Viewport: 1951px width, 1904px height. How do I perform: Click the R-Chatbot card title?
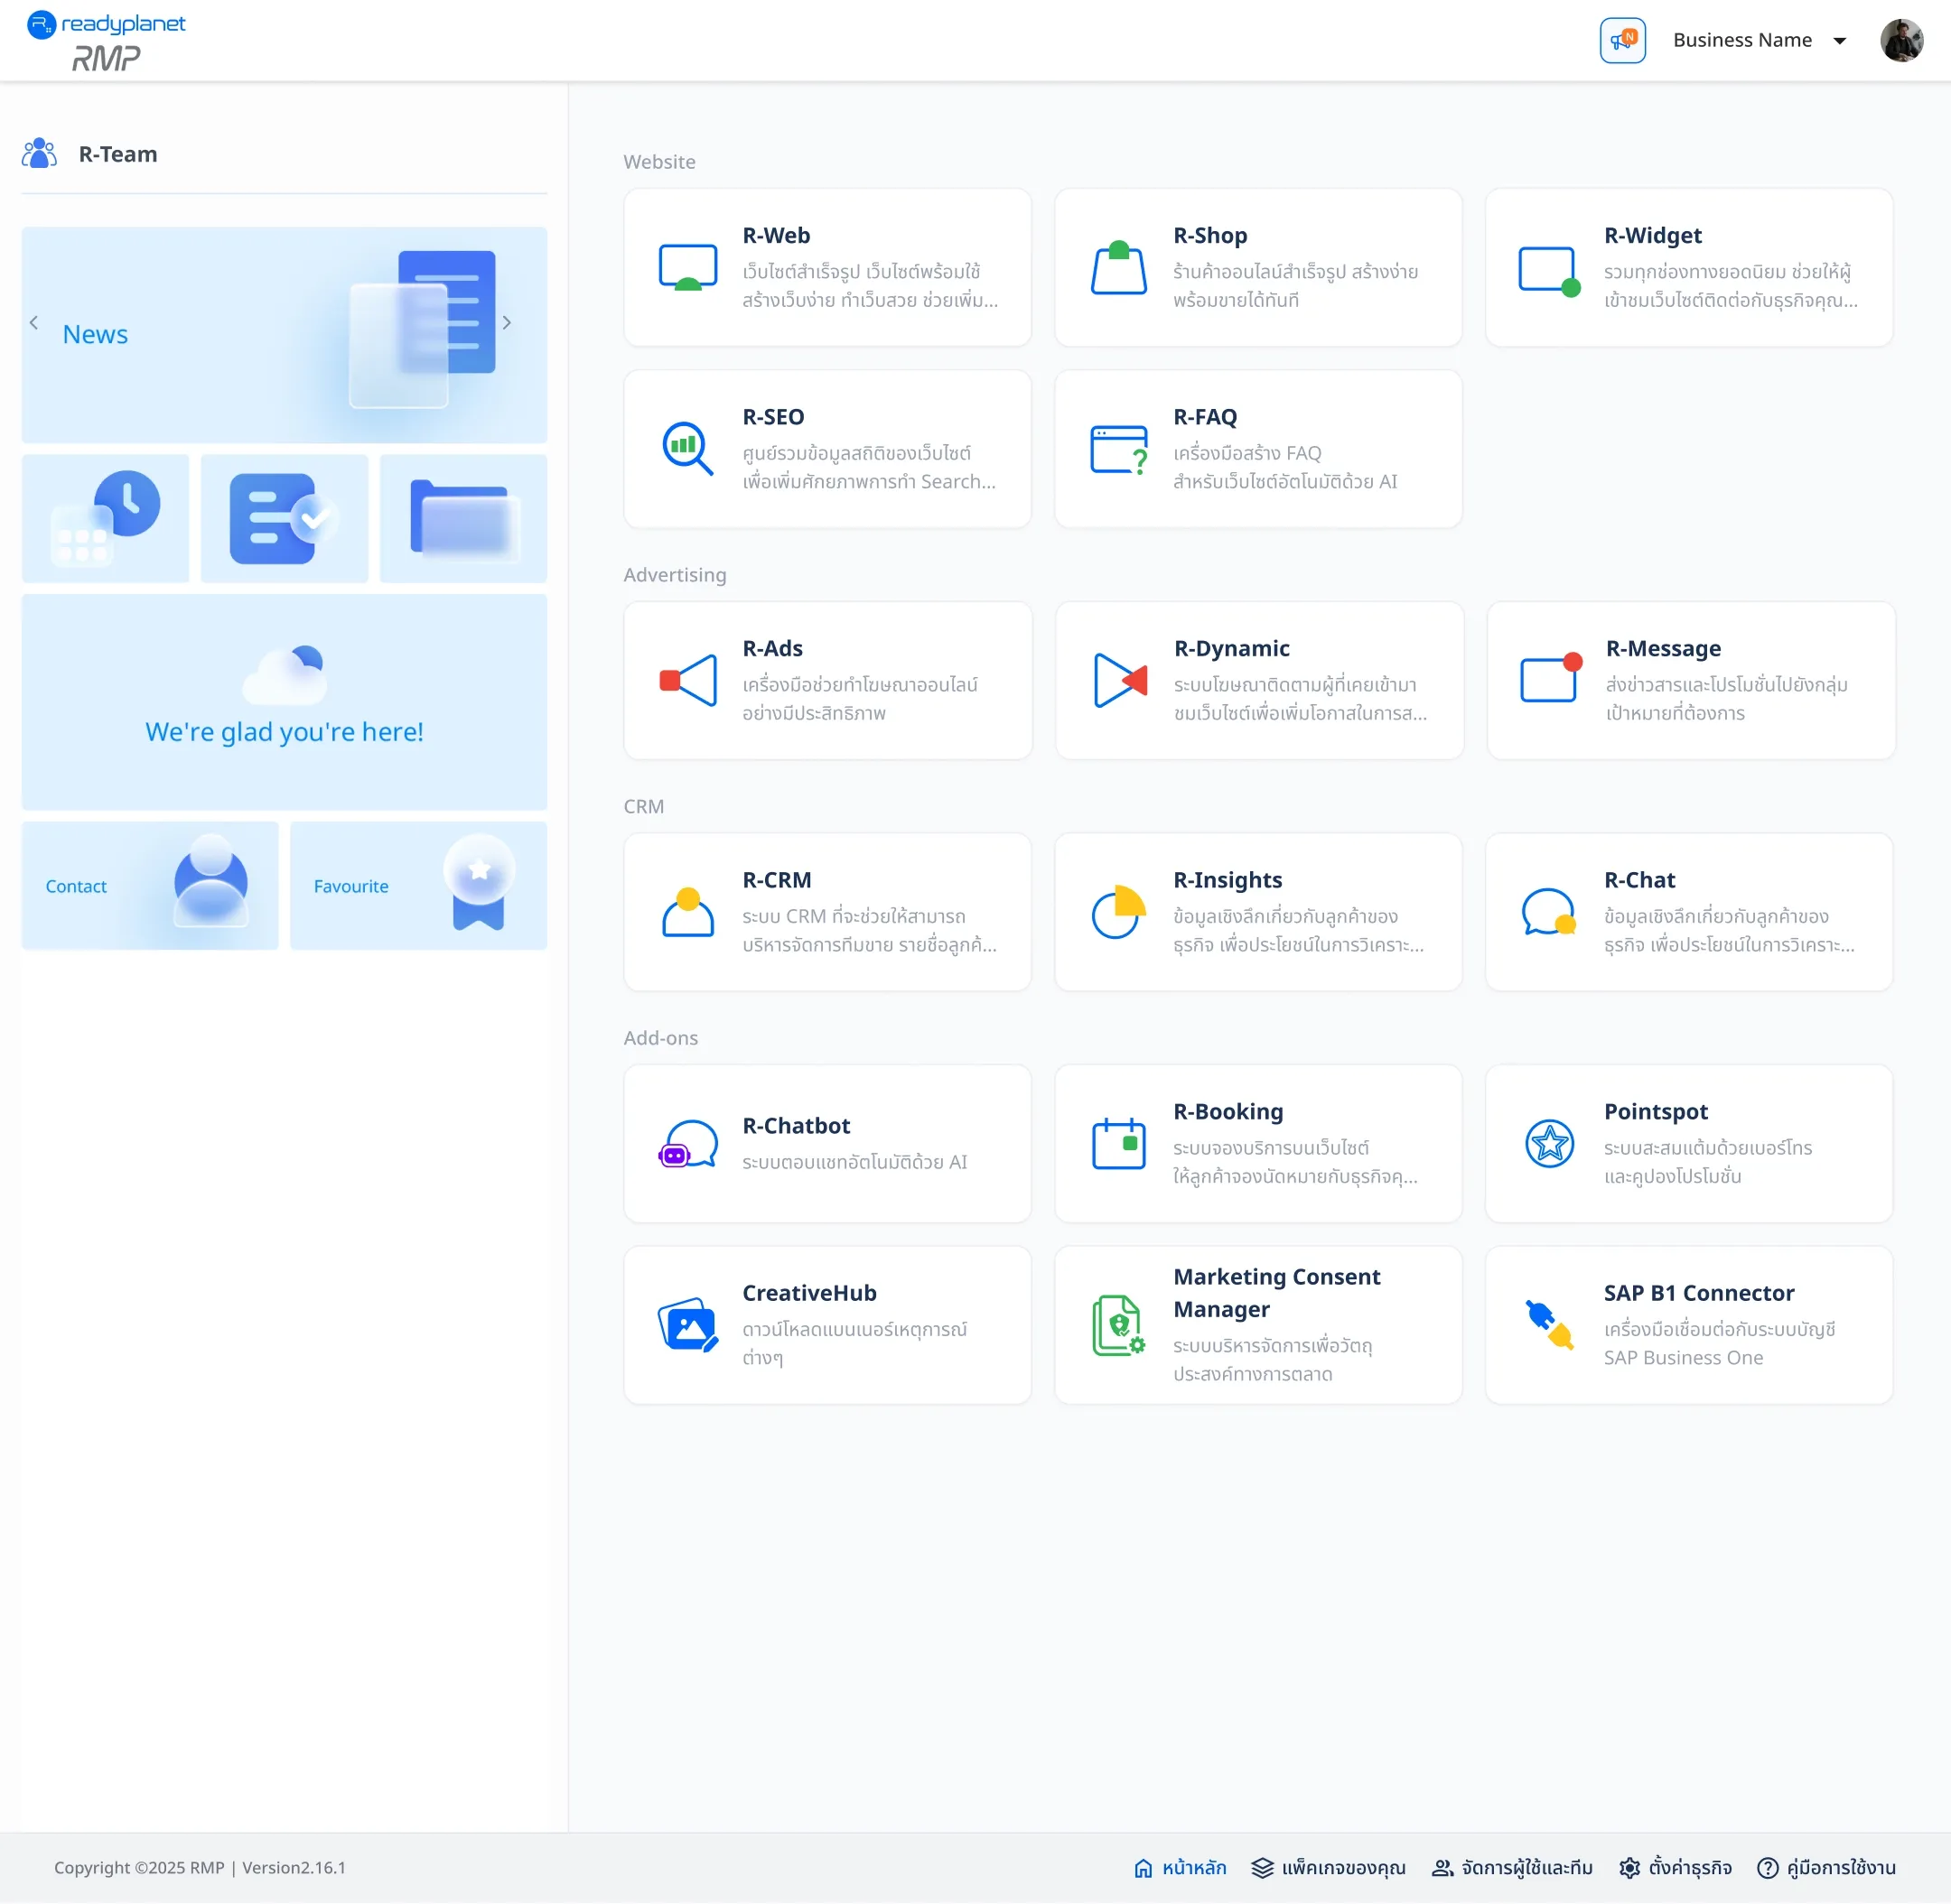point(797,1125)
